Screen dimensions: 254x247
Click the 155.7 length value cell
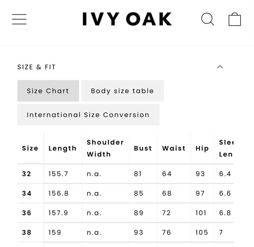(58, 174)
